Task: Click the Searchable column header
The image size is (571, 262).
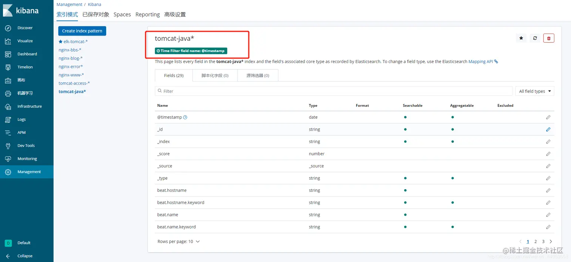Action: point(413,106)
